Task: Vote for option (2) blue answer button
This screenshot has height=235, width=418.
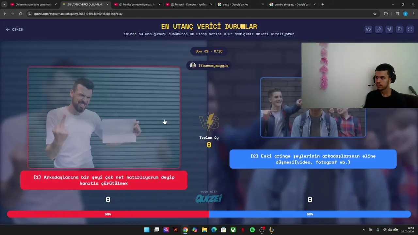Action: click(313, 159)
